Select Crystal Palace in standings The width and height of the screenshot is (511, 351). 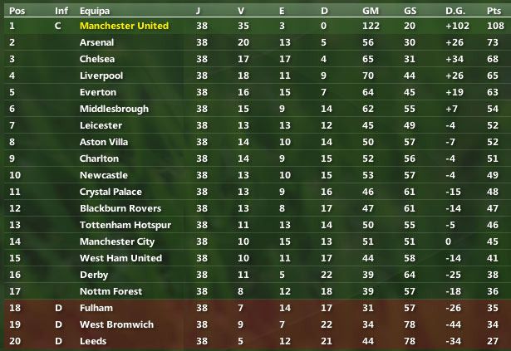[x=111, y=192]
